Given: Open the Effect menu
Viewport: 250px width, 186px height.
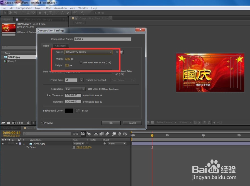Looking at the screenshot, I should (x=48, y=8).
